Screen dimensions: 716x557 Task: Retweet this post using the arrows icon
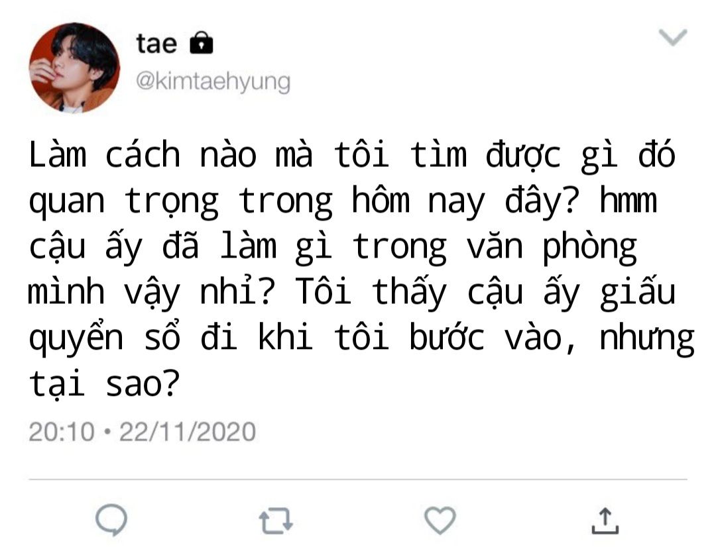[276, 521]
